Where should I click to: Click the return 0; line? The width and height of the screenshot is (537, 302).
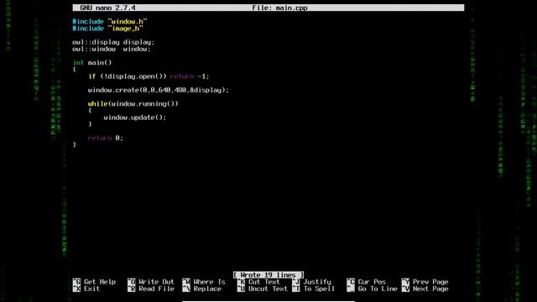(x=106, y=138)
